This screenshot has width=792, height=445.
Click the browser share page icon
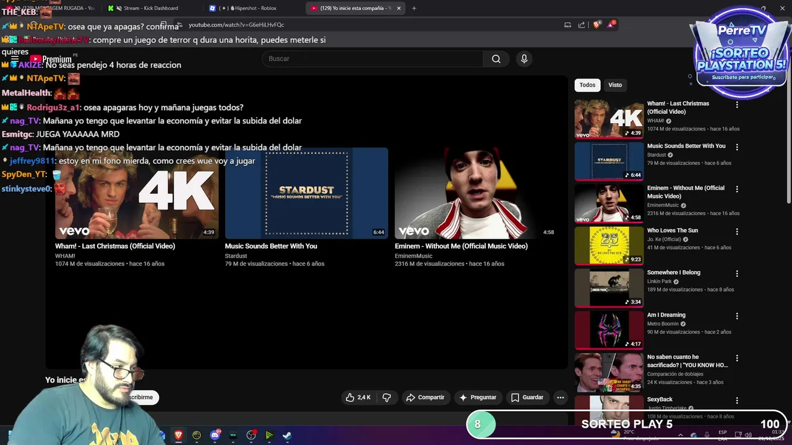point(582,25)
